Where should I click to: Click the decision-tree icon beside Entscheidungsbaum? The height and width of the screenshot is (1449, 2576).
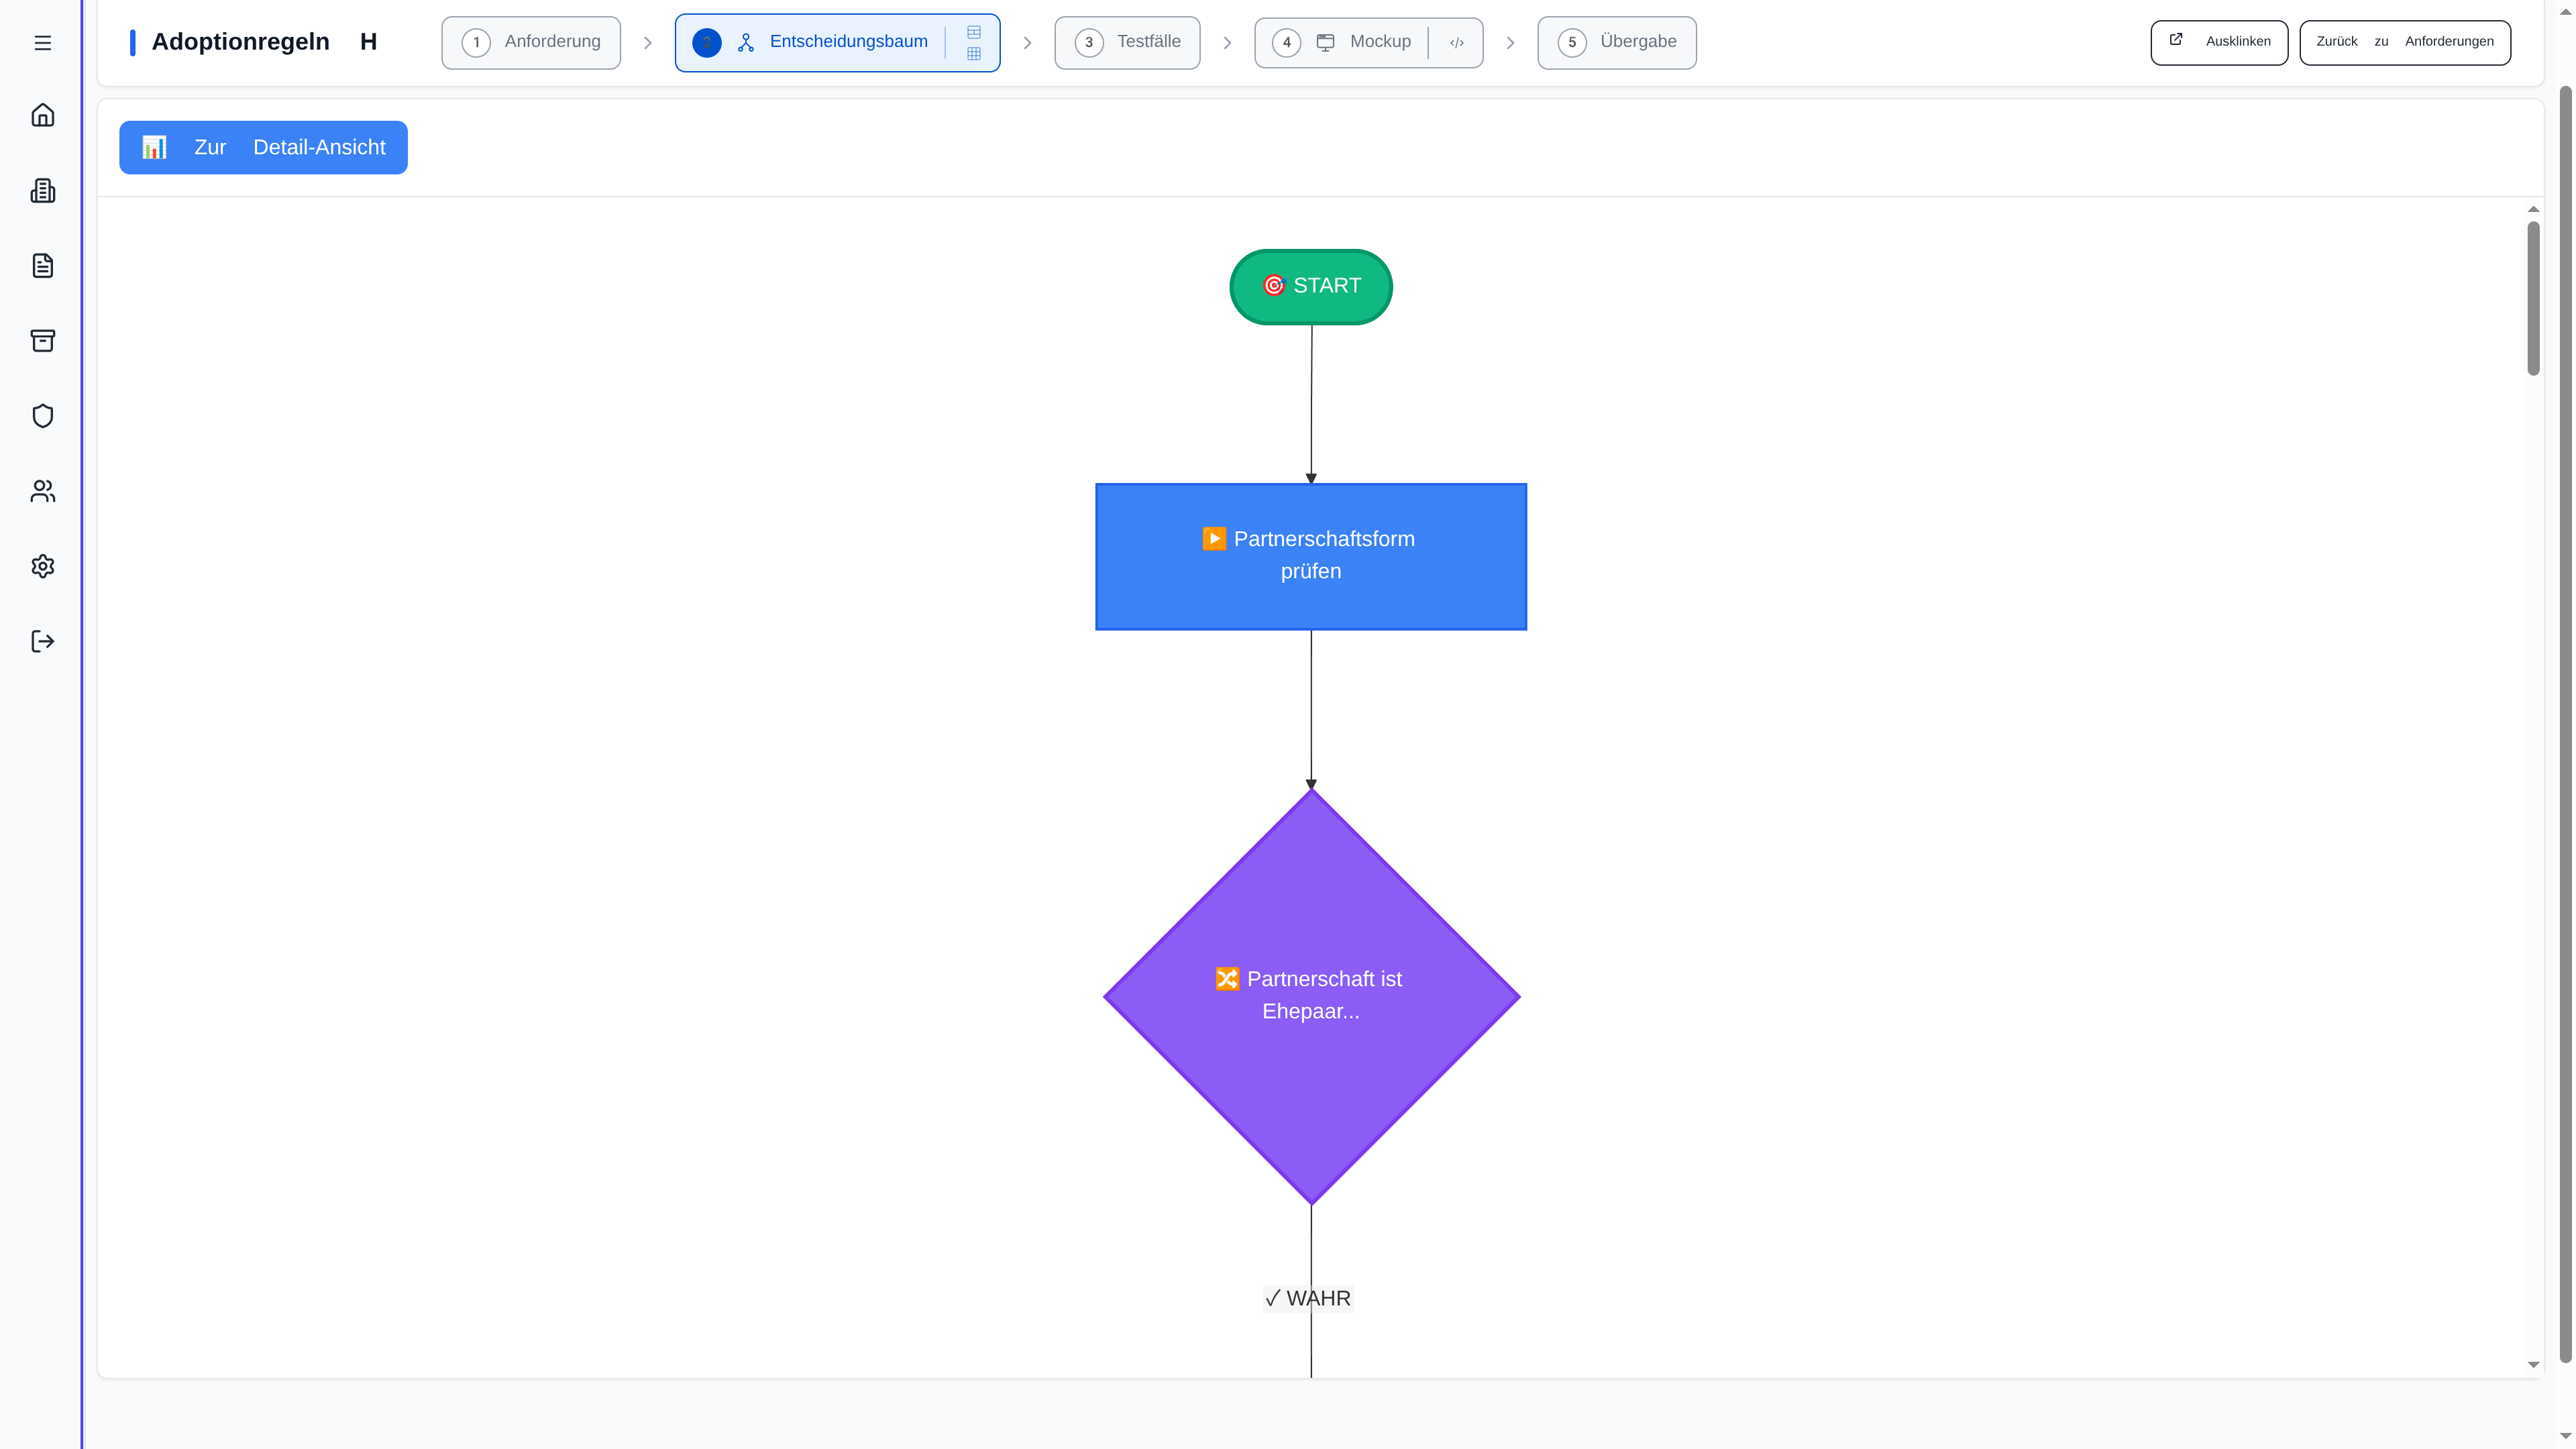[747, 42]
